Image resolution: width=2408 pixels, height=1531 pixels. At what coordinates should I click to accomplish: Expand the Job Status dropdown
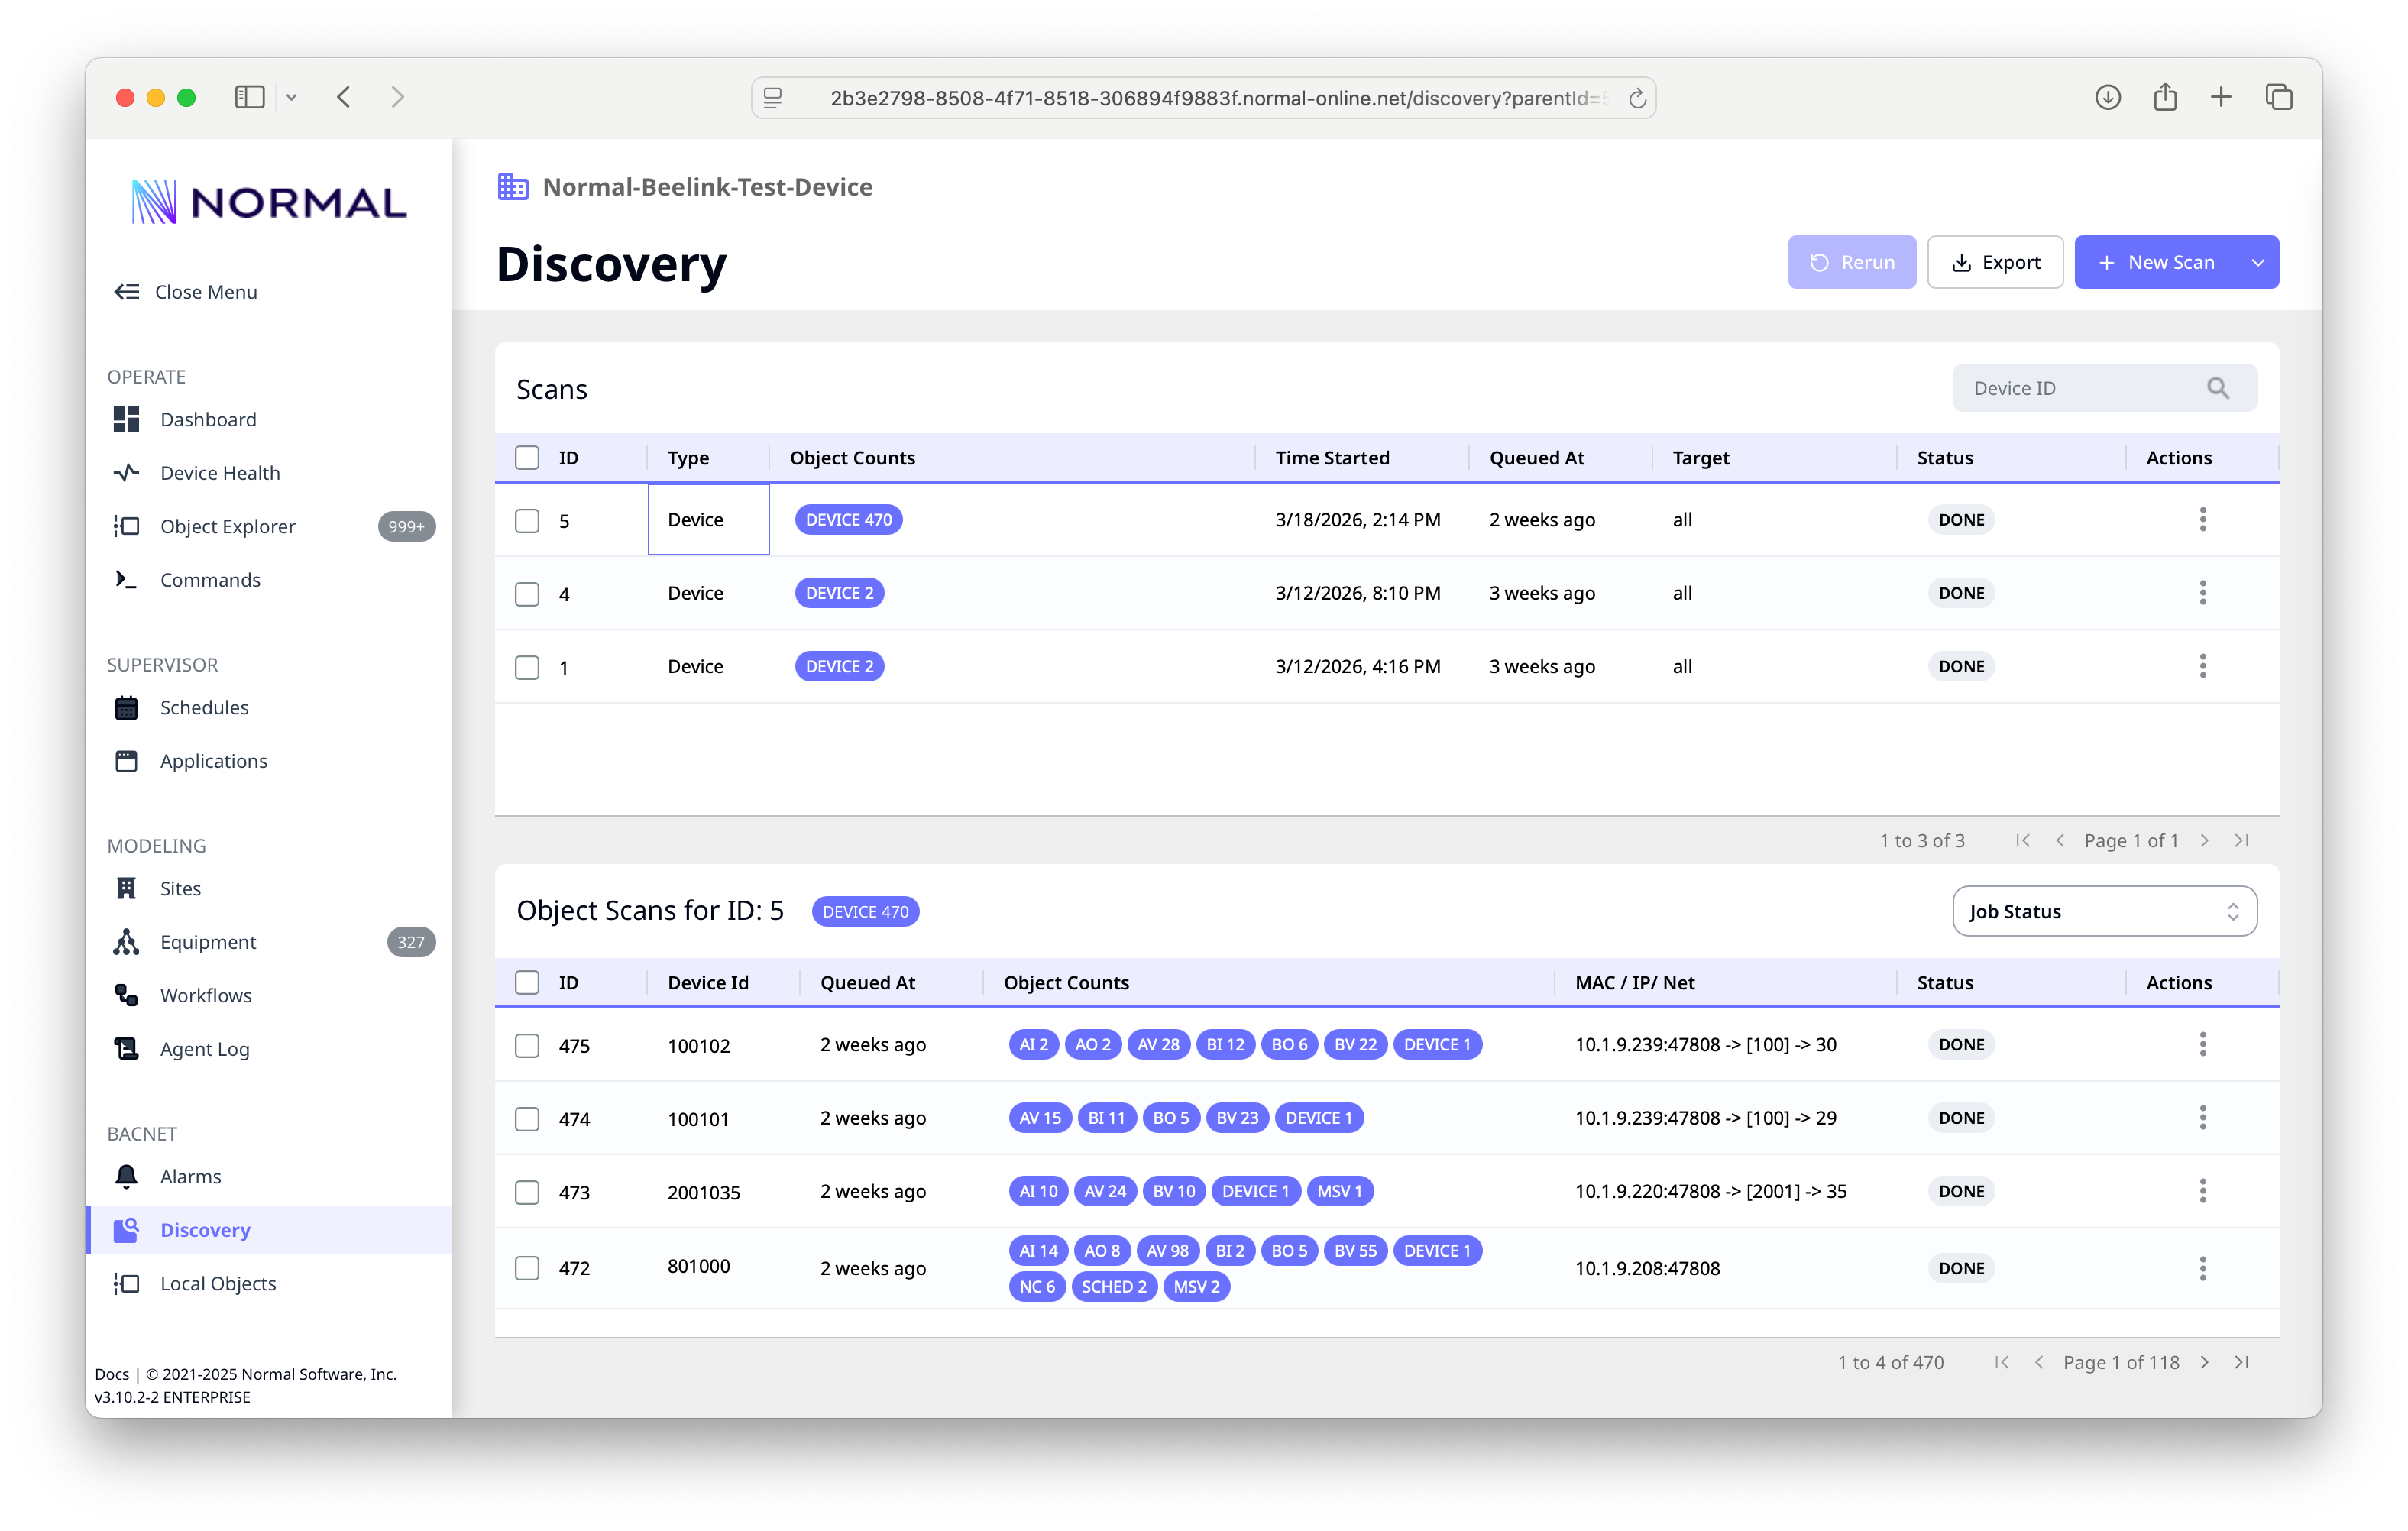point(2104,911)
